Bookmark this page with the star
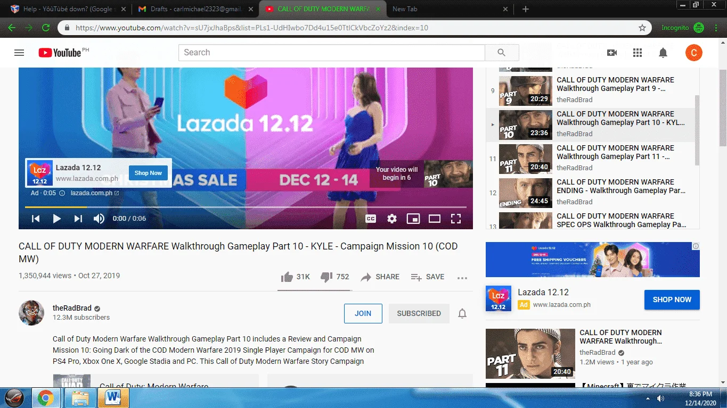 coord(642,28)
